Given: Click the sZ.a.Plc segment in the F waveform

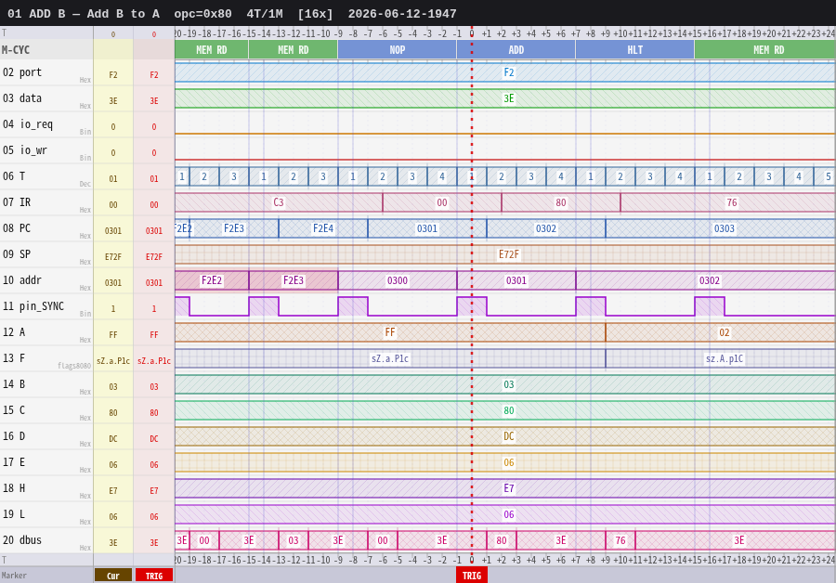Looking at the screenshot, I should click(390, 358).
